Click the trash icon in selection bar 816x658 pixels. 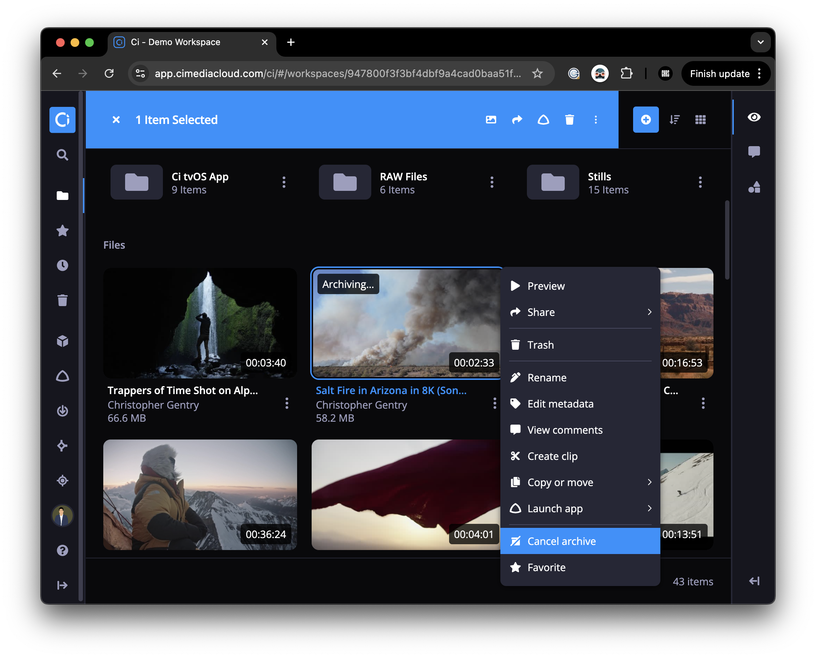coord(569,120)
